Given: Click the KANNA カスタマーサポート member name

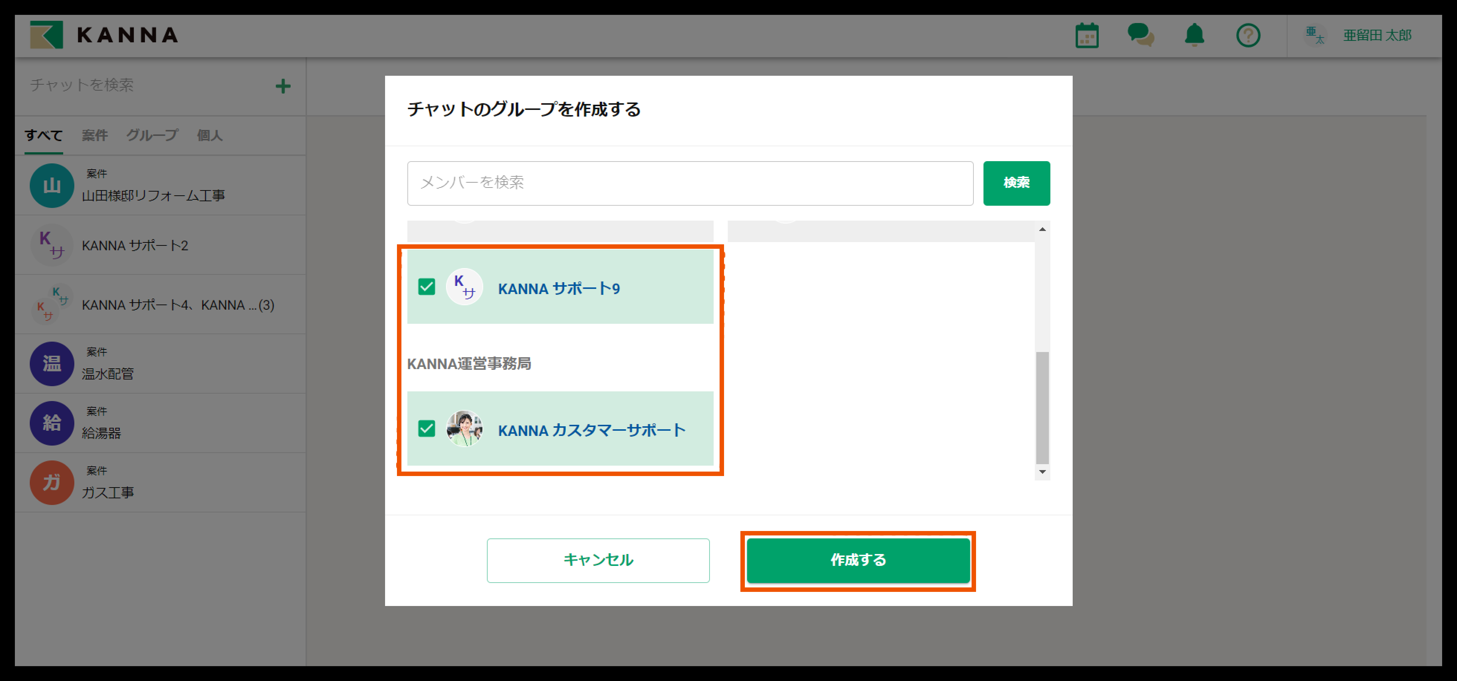Looking at the screenshot, I should pyautogui.click(x=591, y=430).
